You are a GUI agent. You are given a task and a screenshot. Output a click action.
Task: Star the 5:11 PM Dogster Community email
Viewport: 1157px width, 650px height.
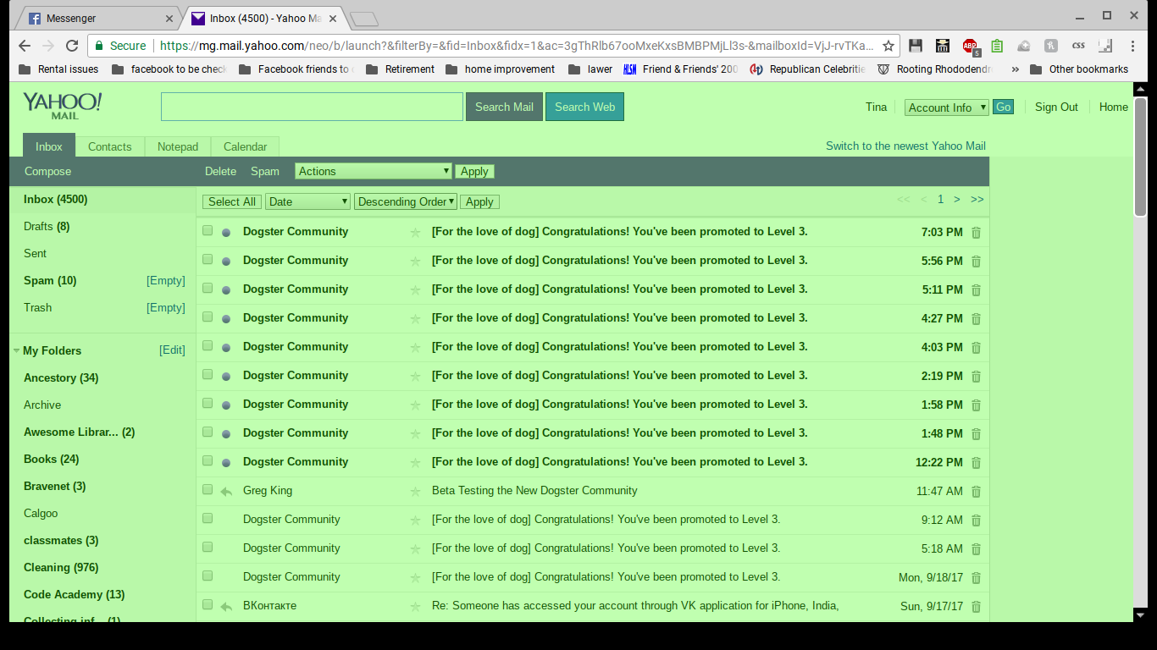pyautogui.click(x=415, y=290)
